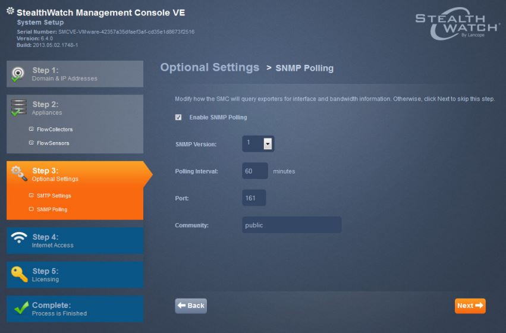Click the SNMP Version label
This screenshot has width=506, height=333.
196,144
